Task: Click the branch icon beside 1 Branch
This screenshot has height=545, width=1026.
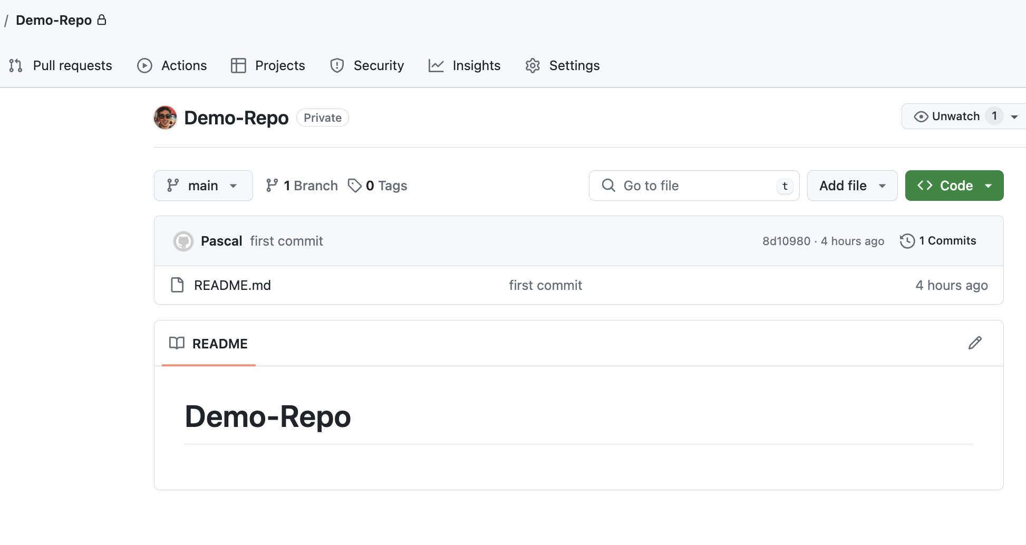Action: pos(272,186)
